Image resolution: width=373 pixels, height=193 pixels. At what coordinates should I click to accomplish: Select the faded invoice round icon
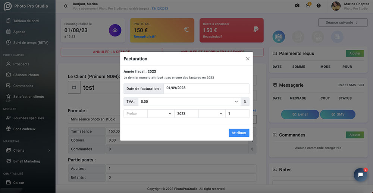[337, 37]
